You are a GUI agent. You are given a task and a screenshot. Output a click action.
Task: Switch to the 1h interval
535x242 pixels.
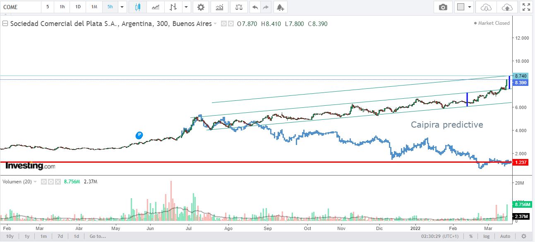click(x=62, y=7)
